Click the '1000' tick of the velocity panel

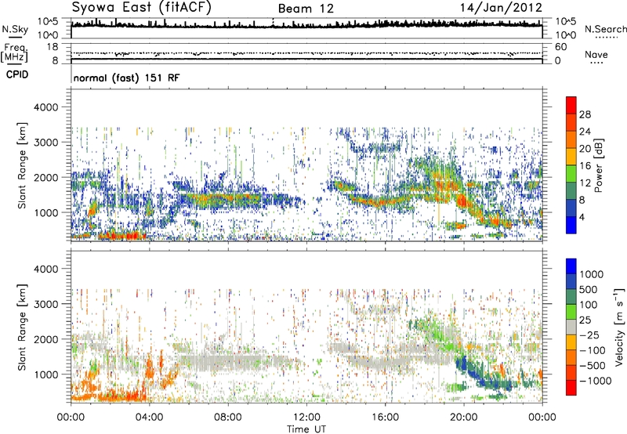[45, 374]
